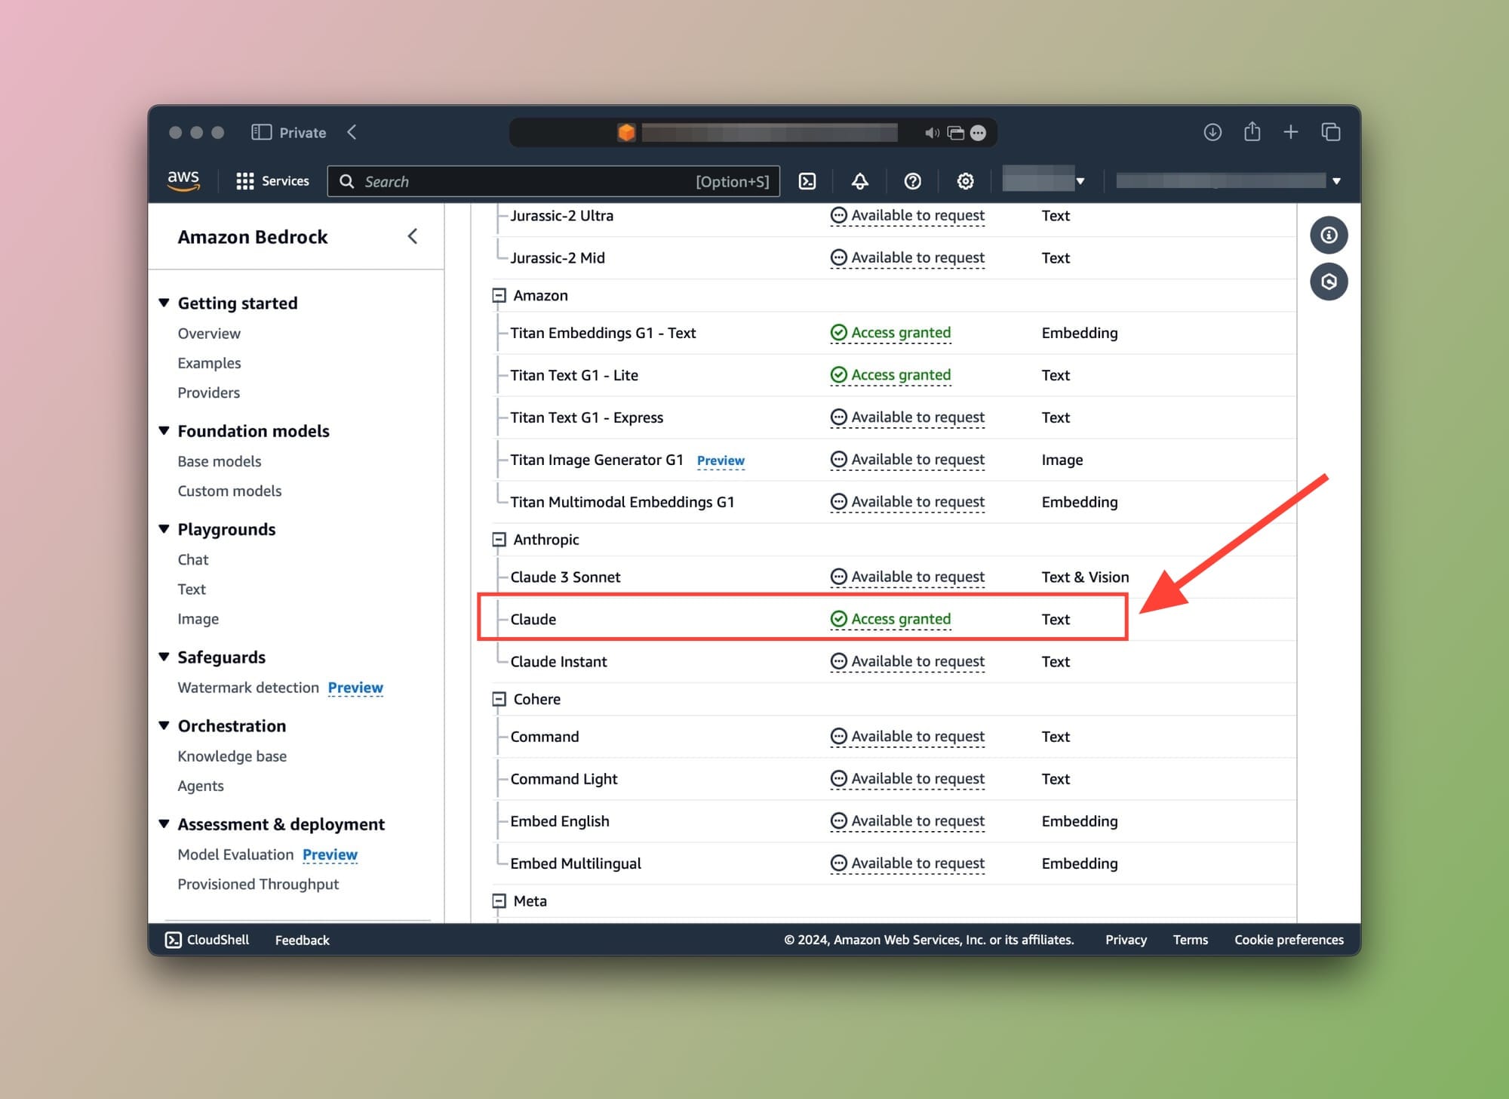The height and width of the screenshot is (1099, 1509).
Task: Click the AWS Services menu icon
Action: (242, 180)
